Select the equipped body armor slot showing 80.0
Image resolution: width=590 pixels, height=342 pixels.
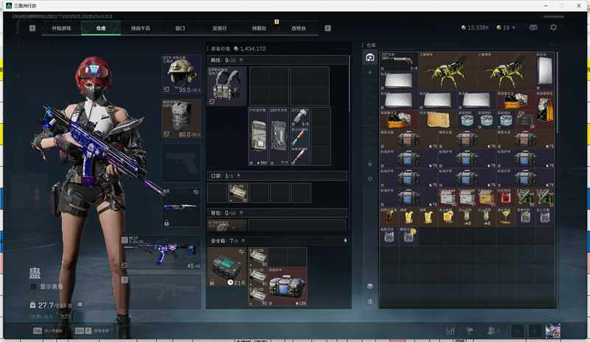pos(181,119)
